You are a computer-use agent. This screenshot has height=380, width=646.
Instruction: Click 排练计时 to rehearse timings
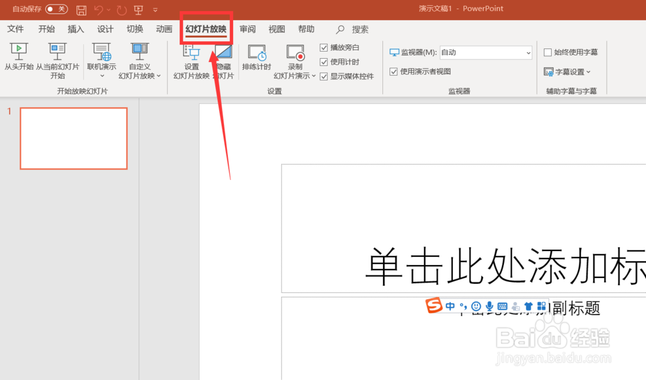point(257,58)
